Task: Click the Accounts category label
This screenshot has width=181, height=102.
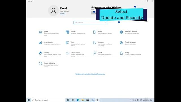Action: pos(101,42)
